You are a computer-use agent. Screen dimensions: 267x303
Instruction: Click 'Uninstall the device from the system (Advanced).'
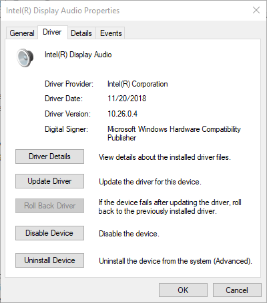click(176, 261)
